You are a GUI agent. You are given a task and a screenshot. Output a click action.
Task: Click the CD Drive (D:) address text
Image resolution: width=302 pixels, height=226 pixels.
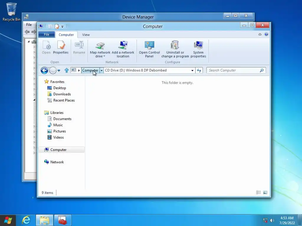point(136,70)
